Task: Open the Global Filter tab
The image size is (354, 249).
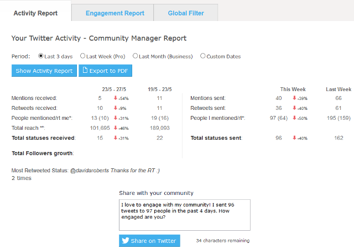Action: (x=186, y=13)
